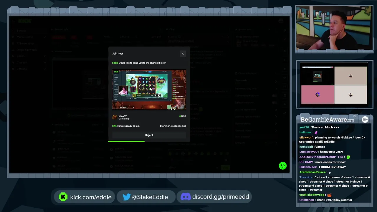377x212 pixels.
Task: Open the profile avatar in dashboard header
Action: [x=281, y=21]
